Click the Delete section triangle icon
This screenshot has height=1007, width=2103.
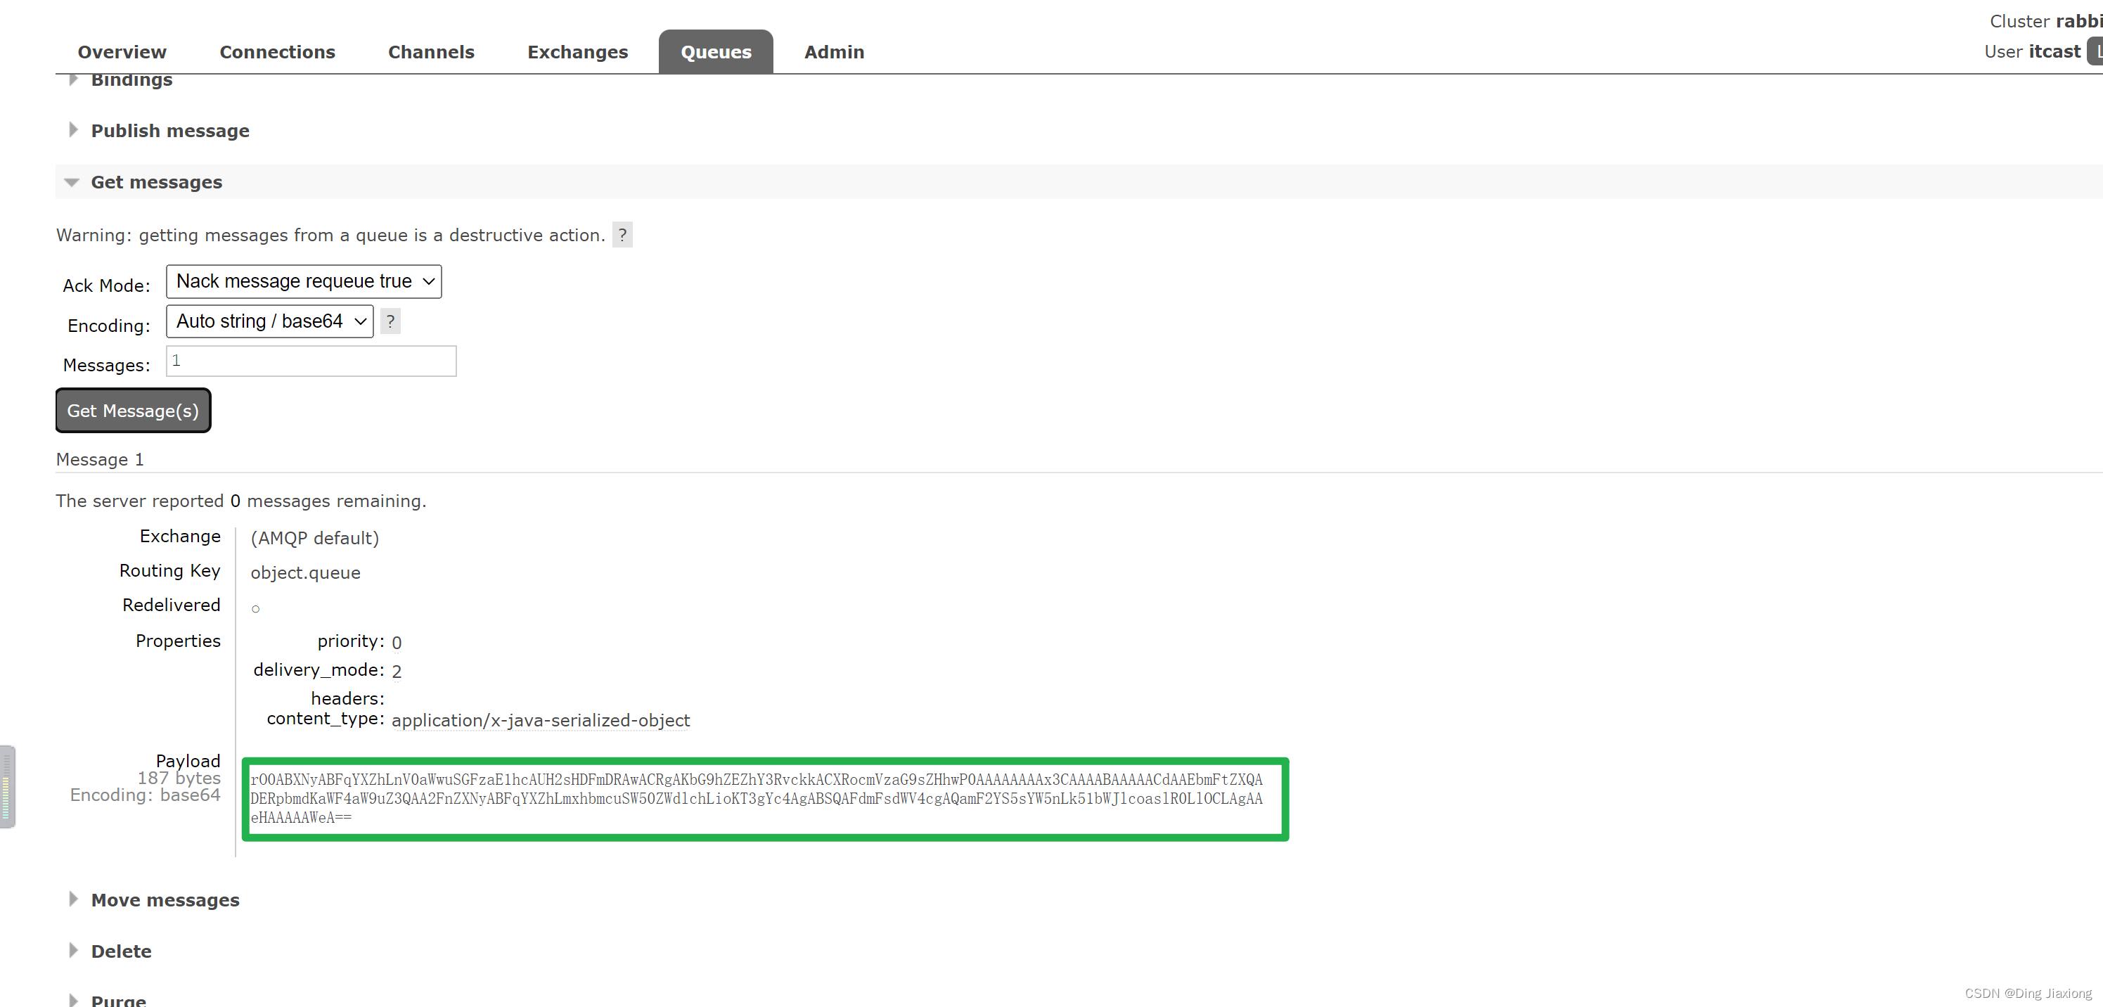point(72,951)
